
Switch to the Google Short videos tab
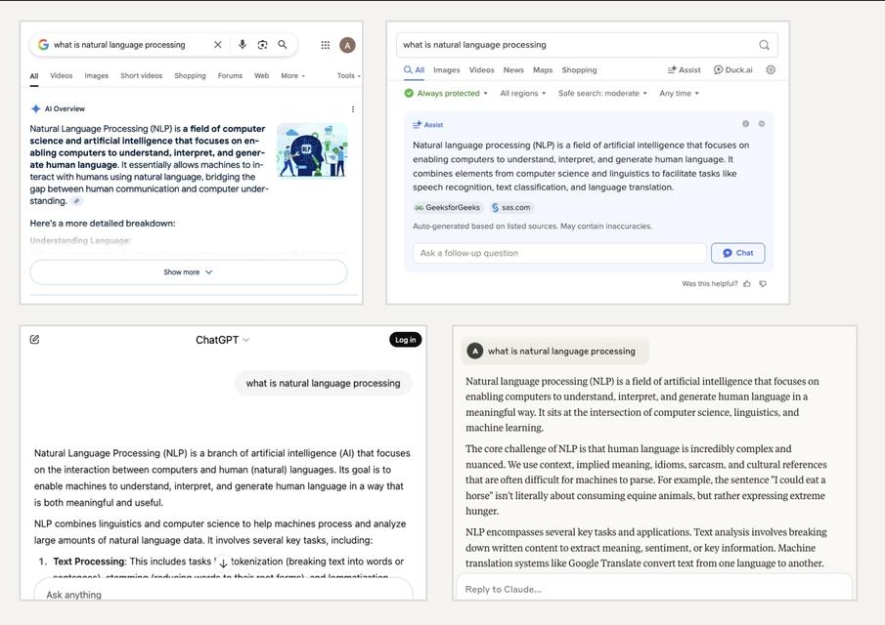click(141, 75)
